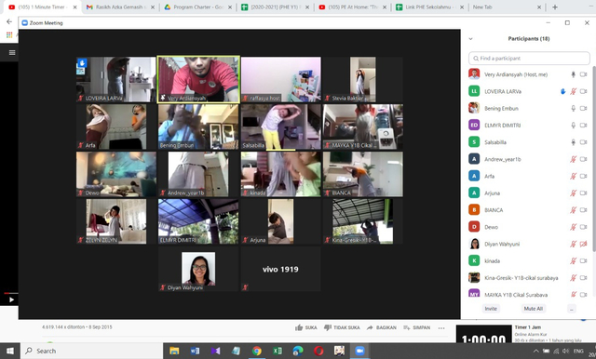Viewport: 596px width, 359px height.
Task: Toggle microphone for Bening Embun
Action: pyautogui.click(x=574, y=109)
